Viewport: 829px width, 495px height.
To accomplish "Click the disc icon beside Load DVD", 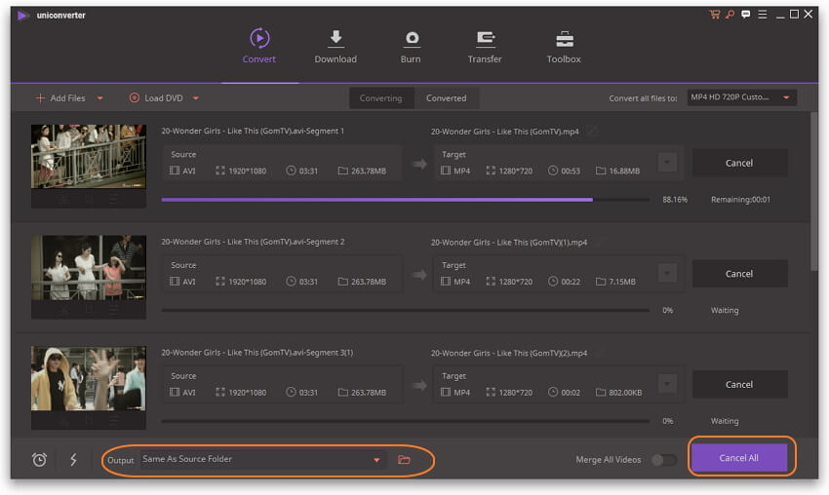I will click(135, 97).
